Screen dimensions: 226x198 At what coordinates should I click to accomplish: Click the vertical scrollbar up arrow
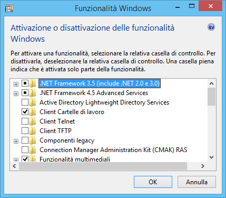(211, 83)
